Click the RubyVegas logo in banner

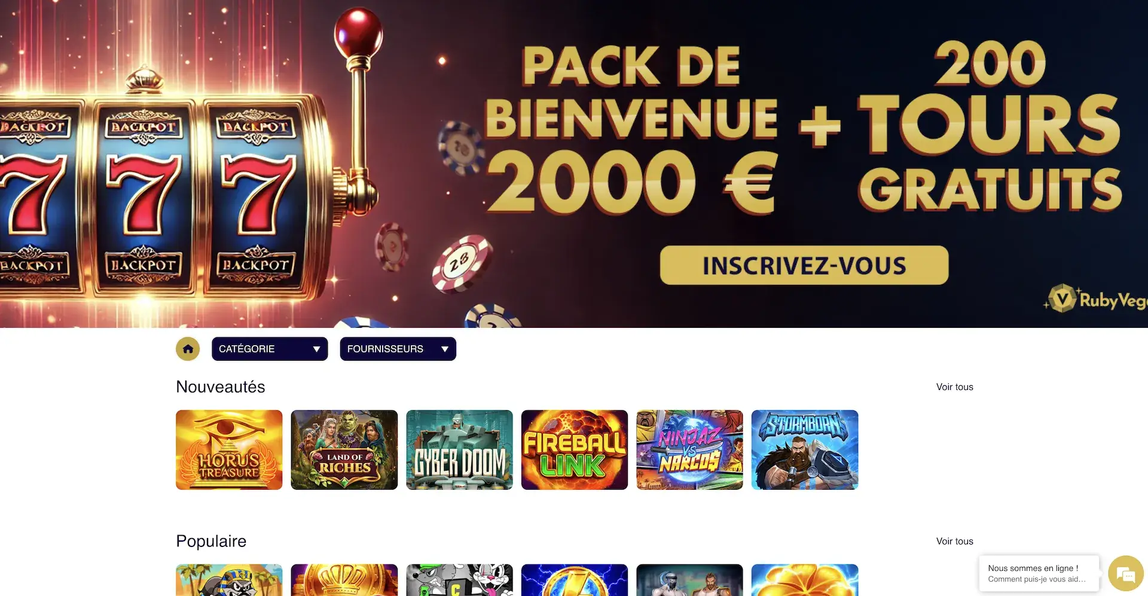tap(1096, 299)
